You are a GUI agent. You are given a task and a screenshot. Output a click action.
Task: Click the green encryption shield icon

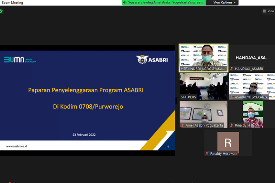pyautogui.click(x=1, y=11)
